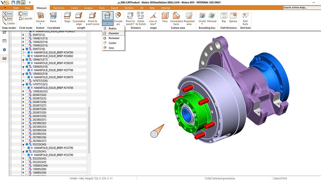Choose Solids to Solids distance tool
This screenshot has height=180, width=321.
(x=141, y=18)
